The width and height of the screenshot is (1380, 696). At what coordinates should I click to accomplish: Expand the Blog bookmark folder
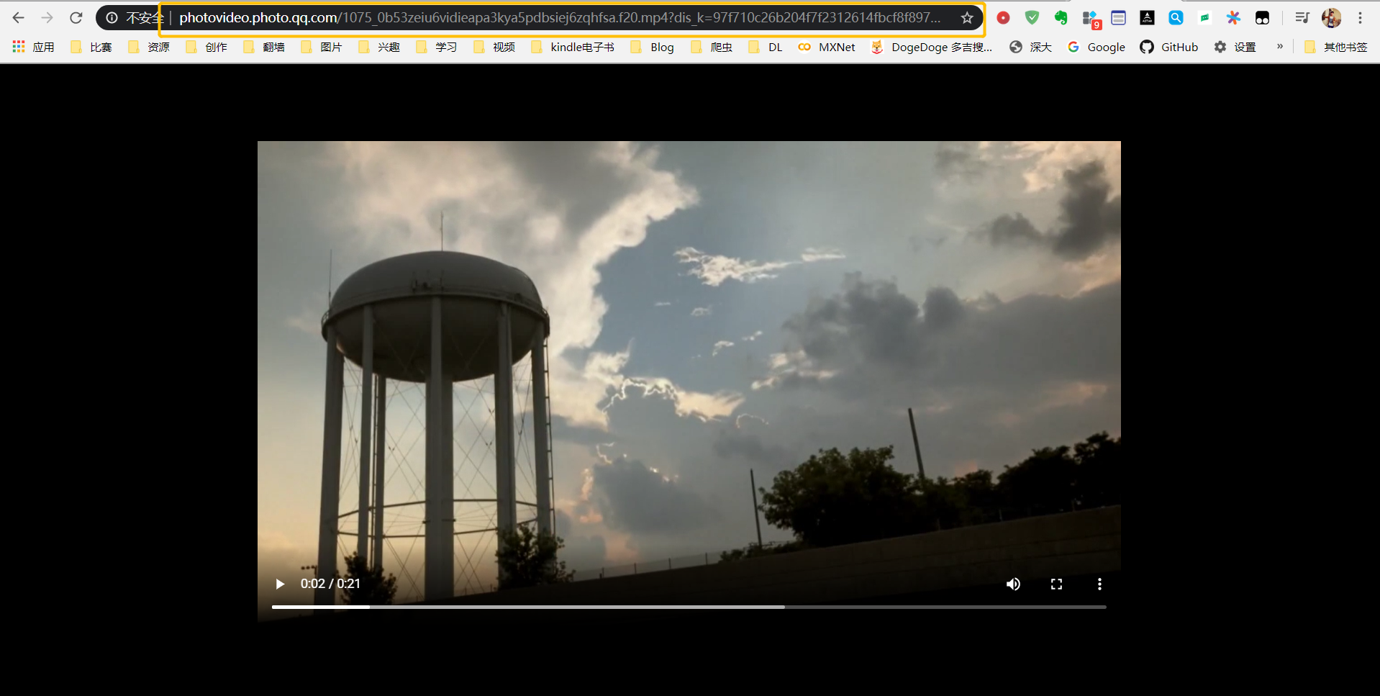point(652,47)
